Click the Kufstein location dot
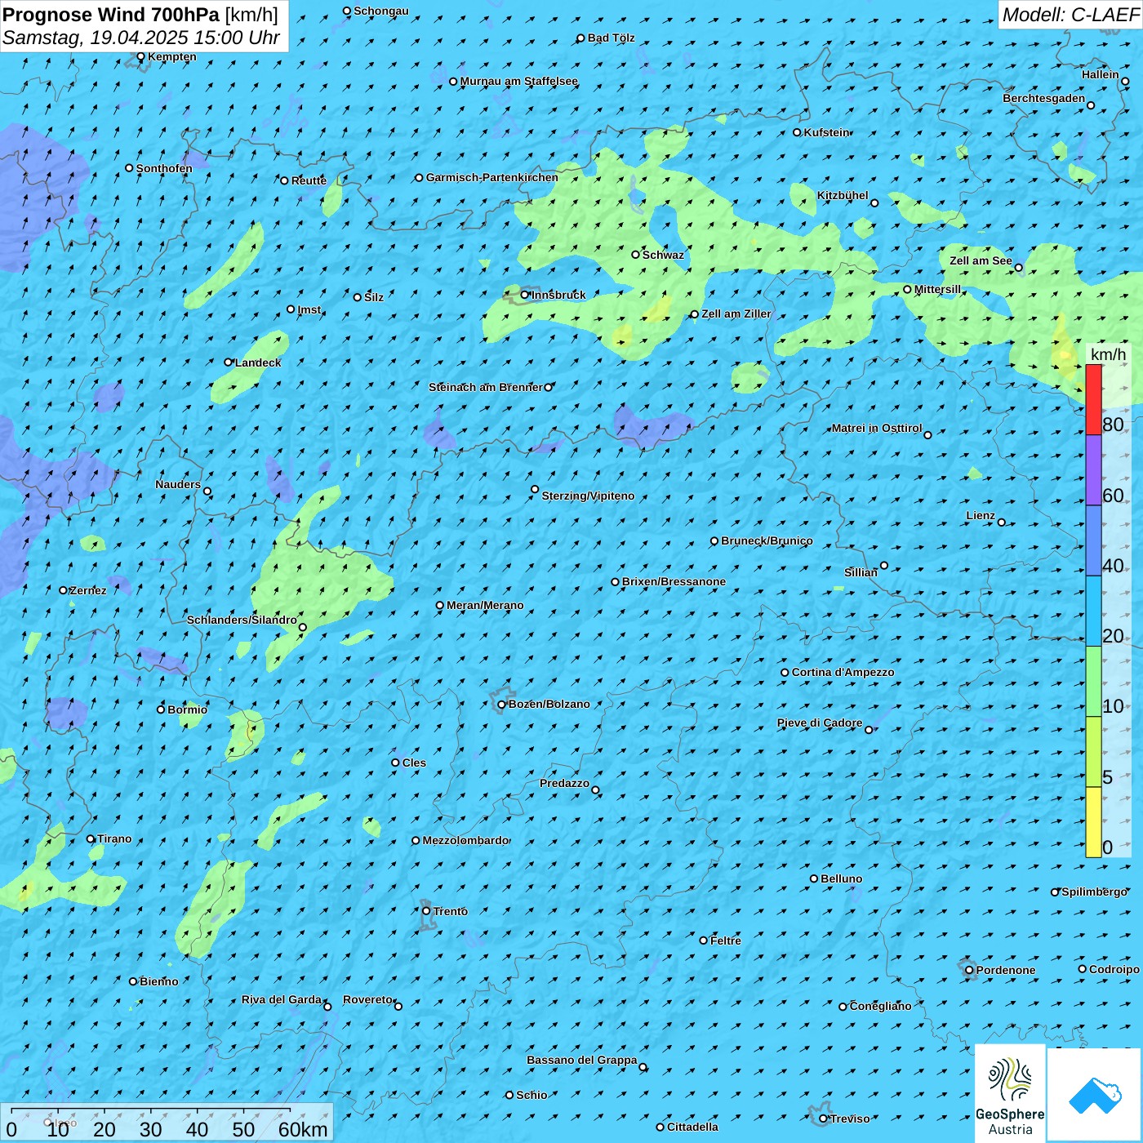Viewport: 1143px width, 1143px height. [797, 132]
